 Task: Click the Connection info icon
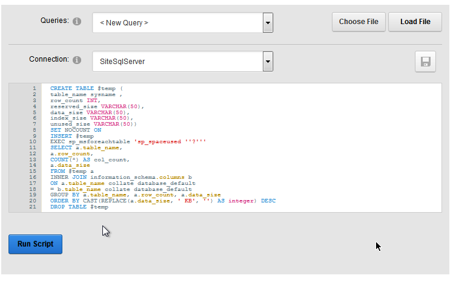click(77, 60)
